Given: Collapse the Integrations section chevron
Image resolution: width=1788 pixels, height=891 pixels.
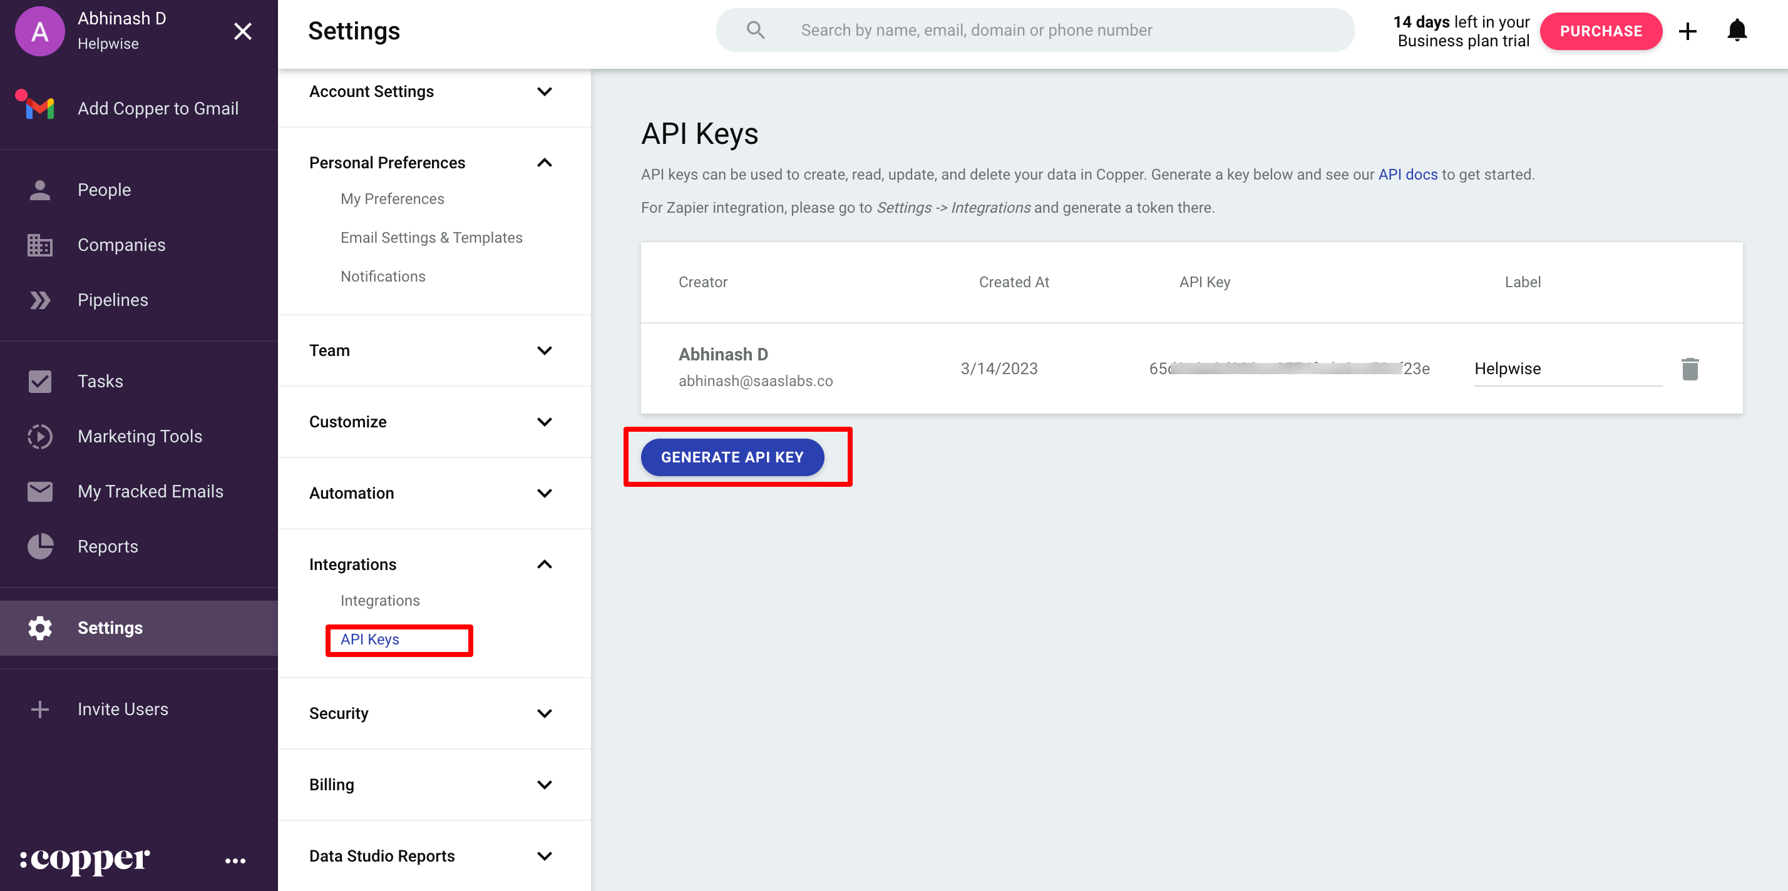Looking at the screenshot, I should pyautogui.click(x=544, y=565).
